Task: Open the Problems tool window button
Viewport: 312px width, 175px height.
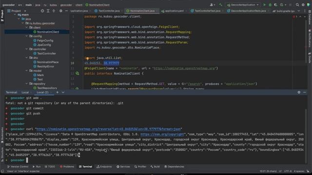Action: point(67,167)
